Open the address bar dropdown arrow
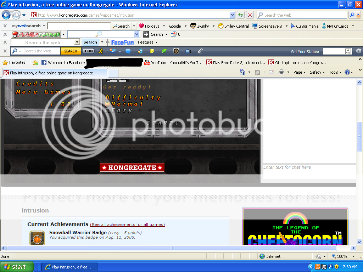This screenshot has height=272, width=363. [x=232, y=15]
